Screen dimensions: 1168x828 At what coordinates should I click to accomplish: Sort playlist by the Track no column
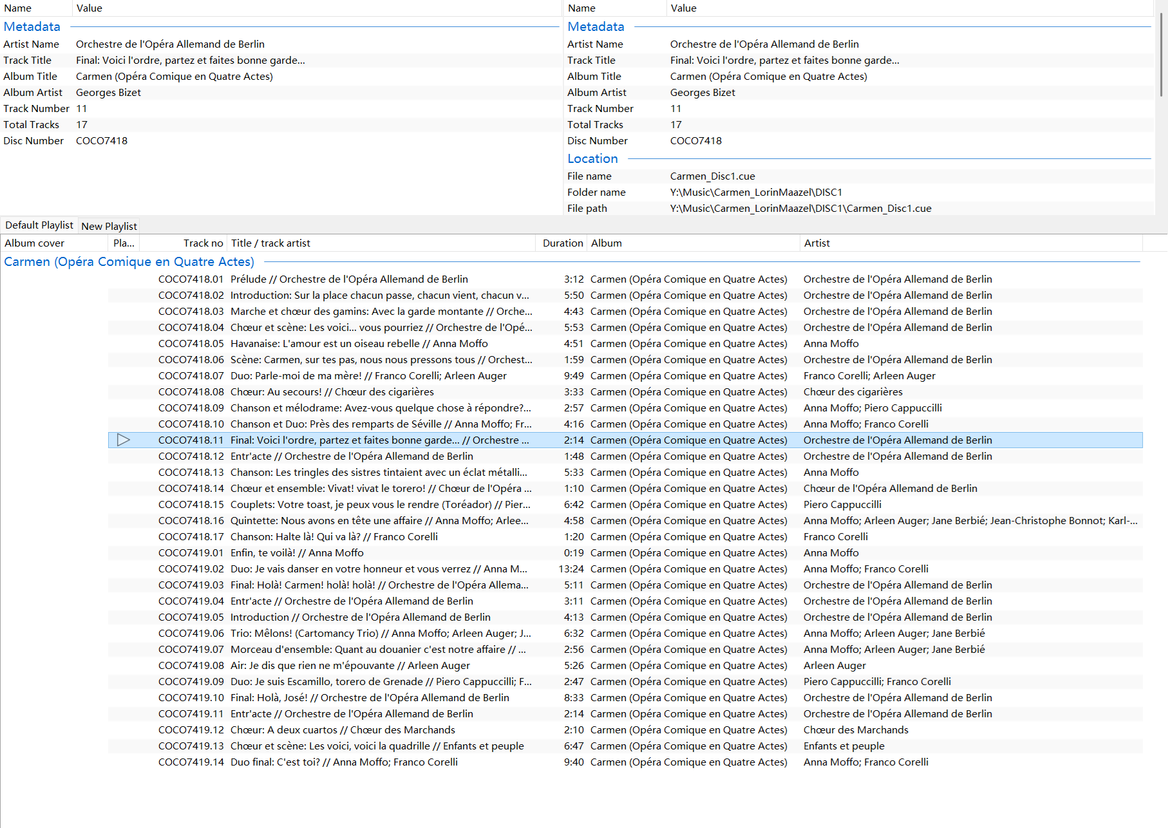coord(203,243)
